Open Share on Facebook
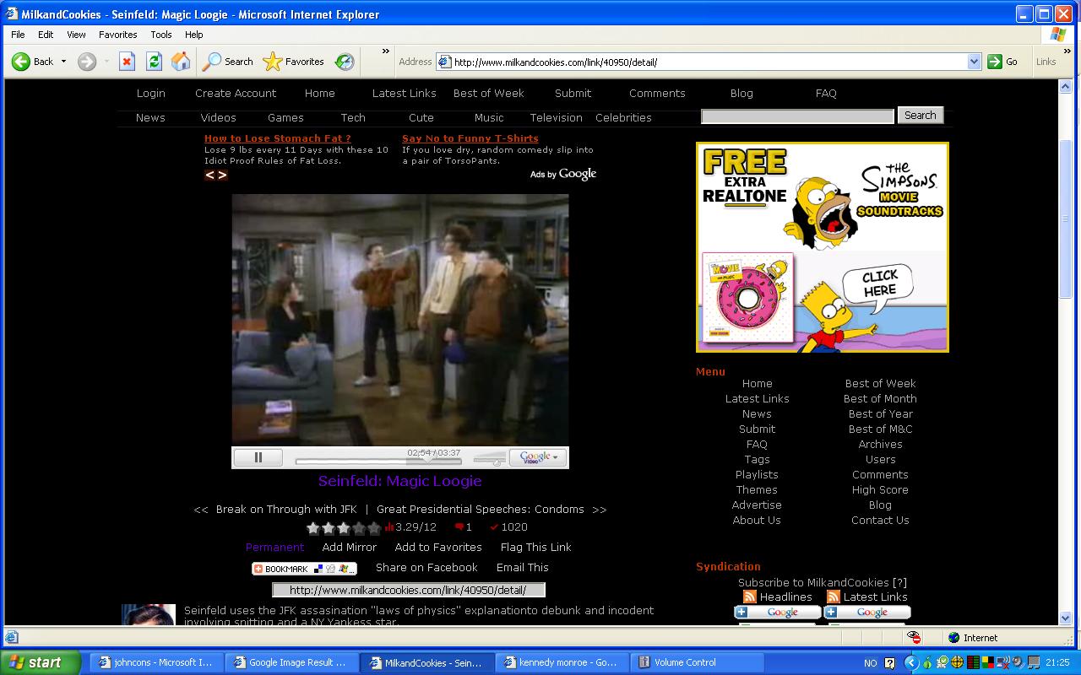Viewport: 1081px width, 675px height. (426, 568)
